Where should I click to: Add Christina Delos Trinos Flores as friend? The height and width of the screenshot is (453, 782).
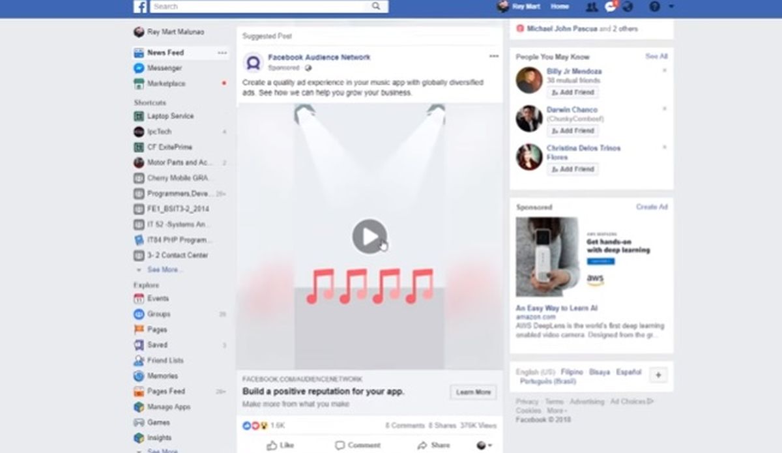click(572, 169)
